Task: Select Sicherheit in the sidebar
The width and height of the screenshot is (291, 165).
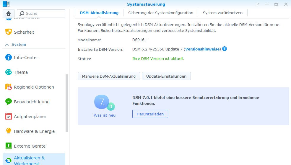Action: click(x=34, y=32)
